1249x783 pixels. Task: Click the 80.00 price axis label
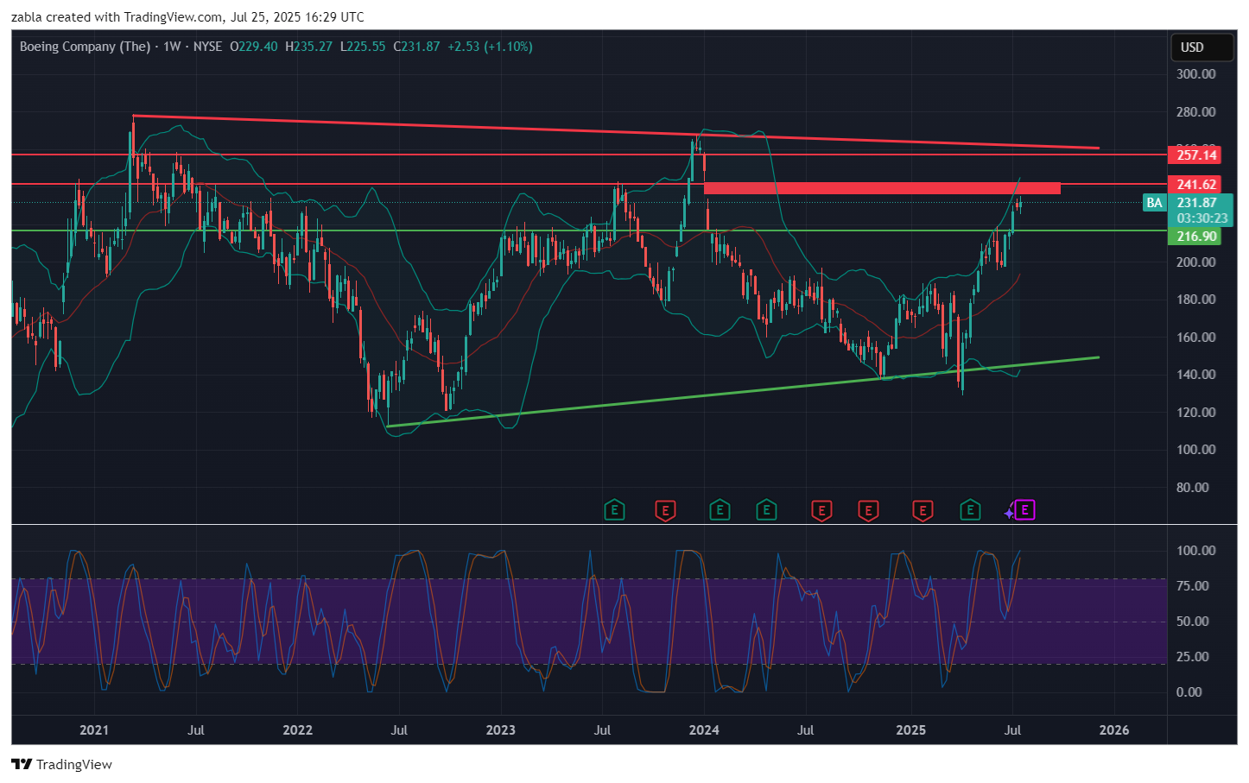(x=1192, y=488)
